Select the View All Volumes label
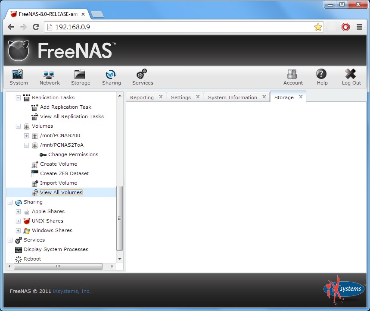The width and height of the screenshot is (370, 311). tap(61, 192)
